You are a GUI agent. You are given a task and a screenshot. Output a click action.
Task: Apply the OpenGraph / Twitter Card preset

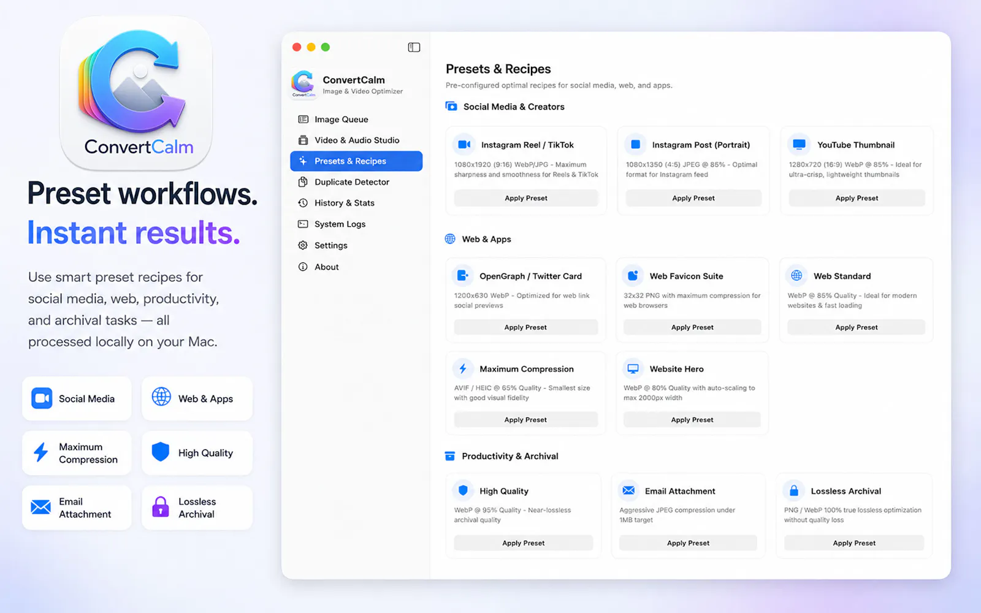tap(525, 327)
